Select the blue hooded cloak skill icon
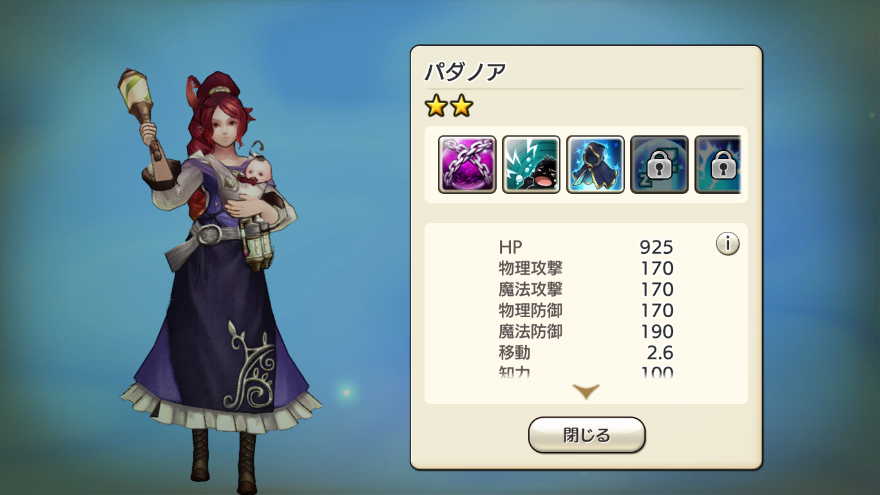Viewport: 880px width, 495px height. (595, 164)
